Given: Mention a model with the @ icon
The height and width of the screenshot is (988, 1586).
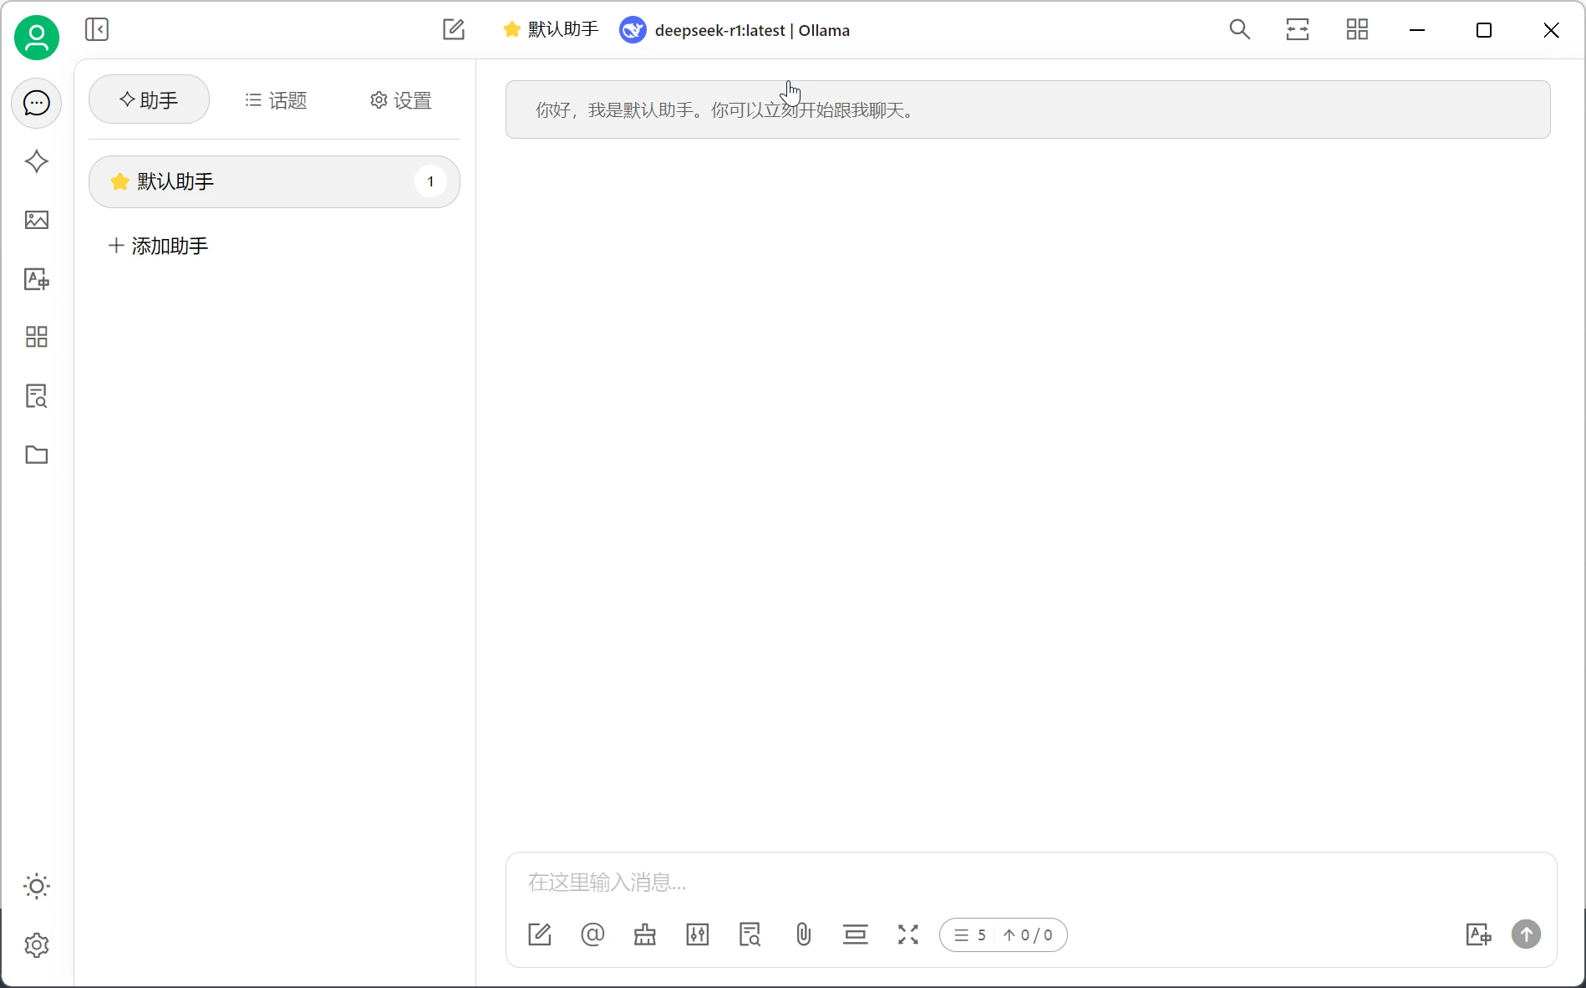Looking at the screenshot, I should tap(592, 935).
